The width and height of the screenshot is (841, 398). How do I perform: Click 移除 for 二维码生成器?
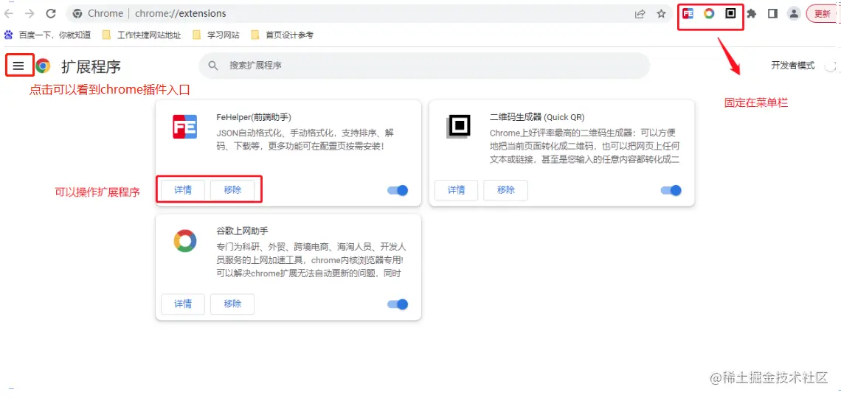(x=506, y=189)
